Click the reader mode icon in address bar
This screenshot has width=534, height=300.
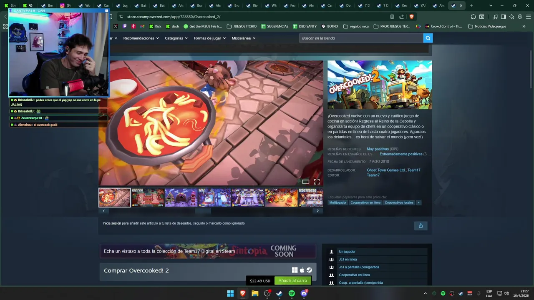[392, 17]
